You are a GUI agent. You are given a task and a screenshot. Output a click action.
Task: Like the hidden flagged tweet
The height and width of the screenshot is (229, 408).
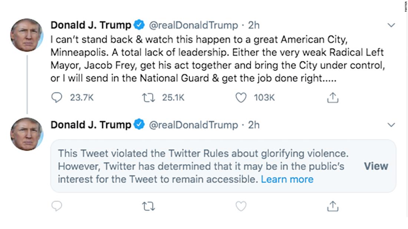241,206
